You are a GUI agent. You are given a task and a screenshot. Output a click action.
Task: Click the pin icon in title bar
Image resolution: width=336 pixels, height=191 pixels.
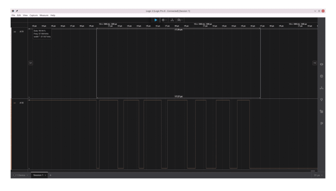[x=17, y=11]
